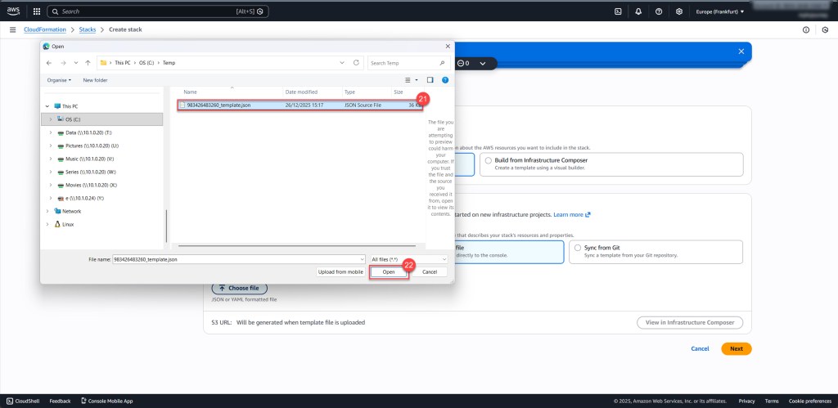Viewport: 838px width, 408px height.
Task: Expand the Europe (Frankfurt) region dropdown
Action: [720, 11]
